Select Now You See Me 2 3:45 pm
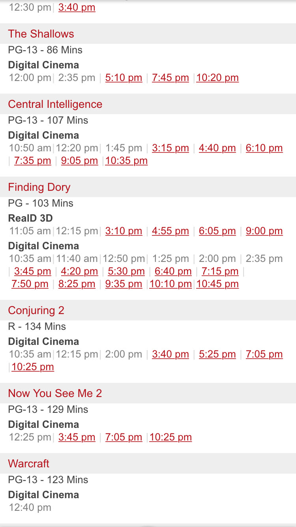This screenshot has width=296, height=527. (x=77, y=437)
